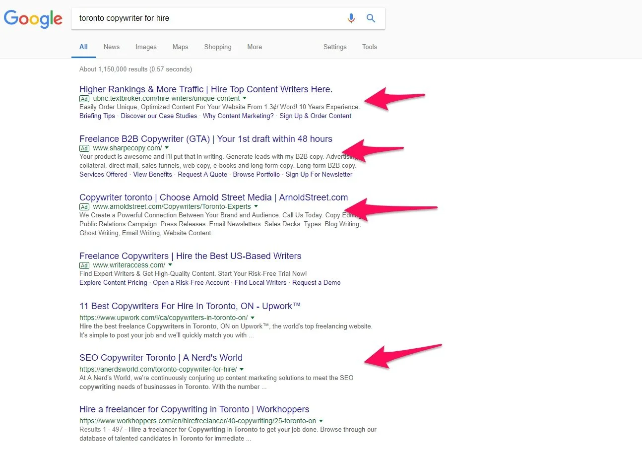
Task: Click the Ad badge beside www.sharpecopy.com
Action: (84, 148)
